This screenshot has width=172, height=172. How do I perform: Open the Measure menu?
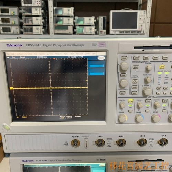58,54
